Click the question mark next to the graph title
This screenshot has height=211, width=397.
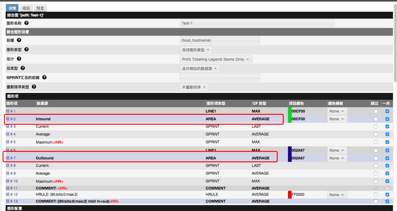click(26, 23)
